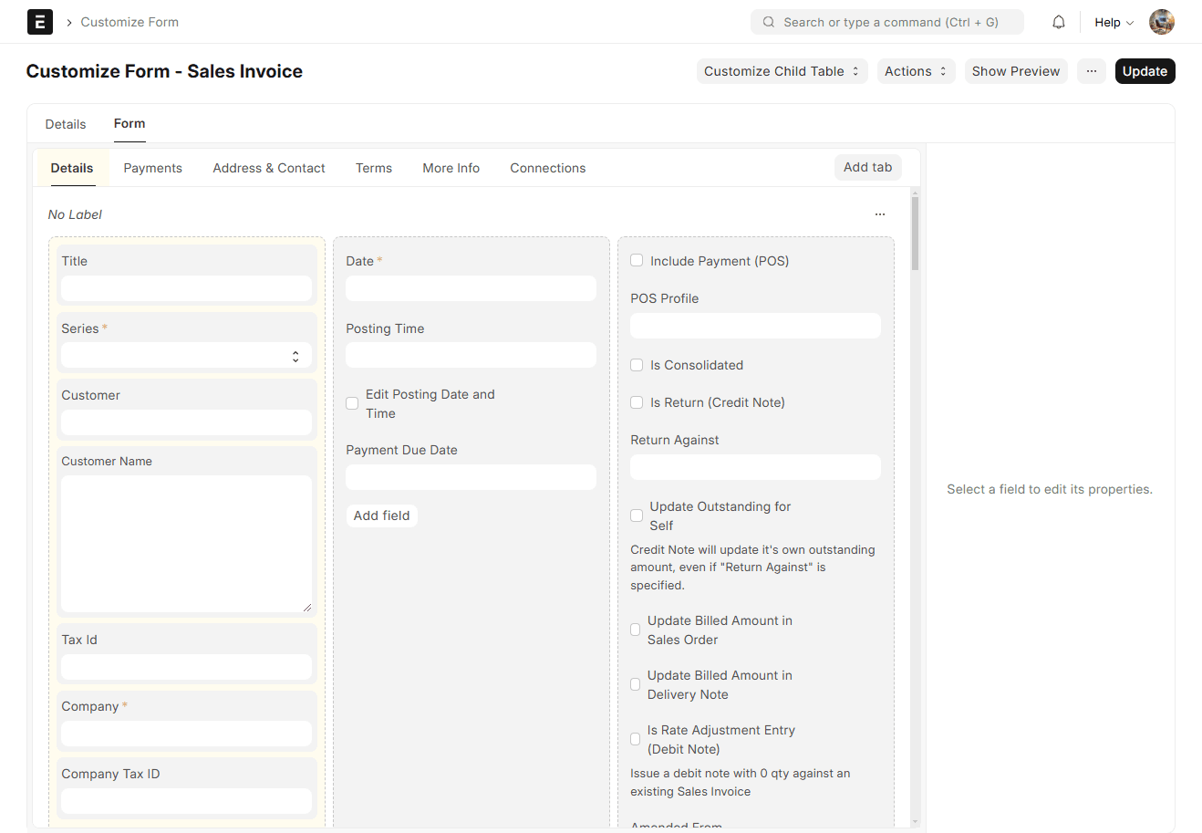Screen dimensions: 1202x833
Task: Click Add field in Date column
Action: (382, 515)
